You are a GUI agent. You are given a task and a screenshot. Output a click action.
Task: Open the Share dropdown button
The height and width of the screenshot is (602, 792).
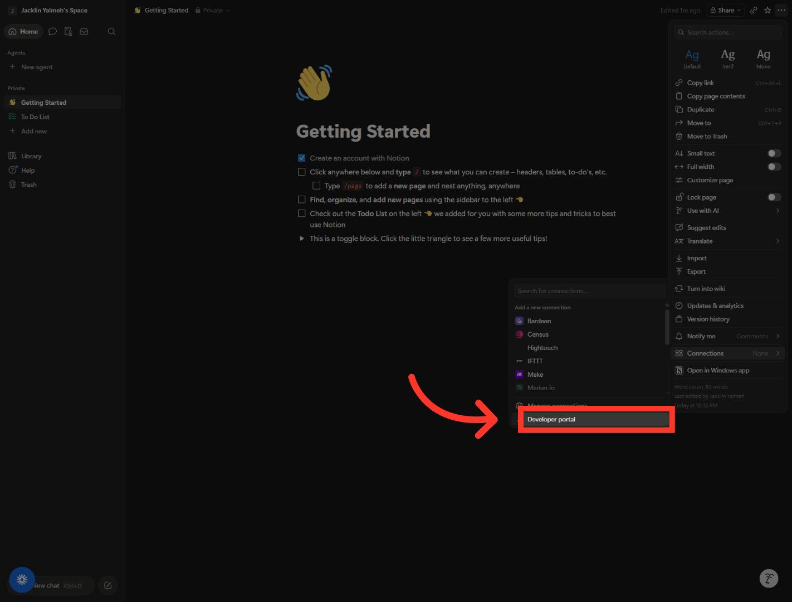[726, 10]
